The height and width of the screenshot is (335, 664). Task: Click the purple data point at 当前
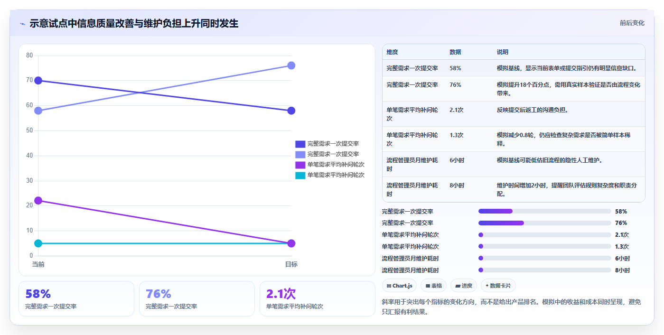38,201
